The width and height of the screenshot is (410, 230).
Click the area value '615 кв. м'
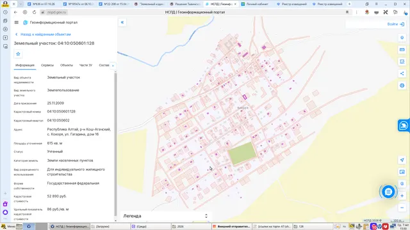[54, 143]
